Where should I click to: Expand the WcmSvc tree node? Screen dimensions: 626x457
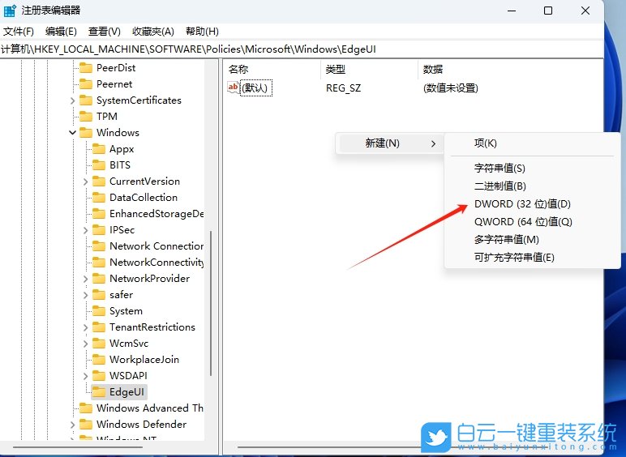coord(85,344)
